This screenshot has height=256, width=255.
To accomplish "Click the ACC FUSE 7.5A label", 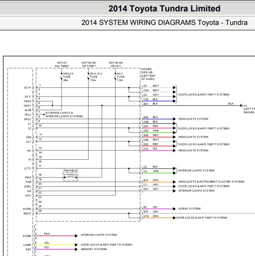I will 121,77.
